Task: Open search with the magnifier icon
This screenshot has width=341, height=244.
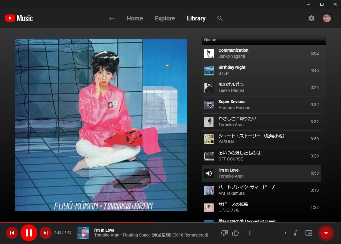Action: click(220, 18)
